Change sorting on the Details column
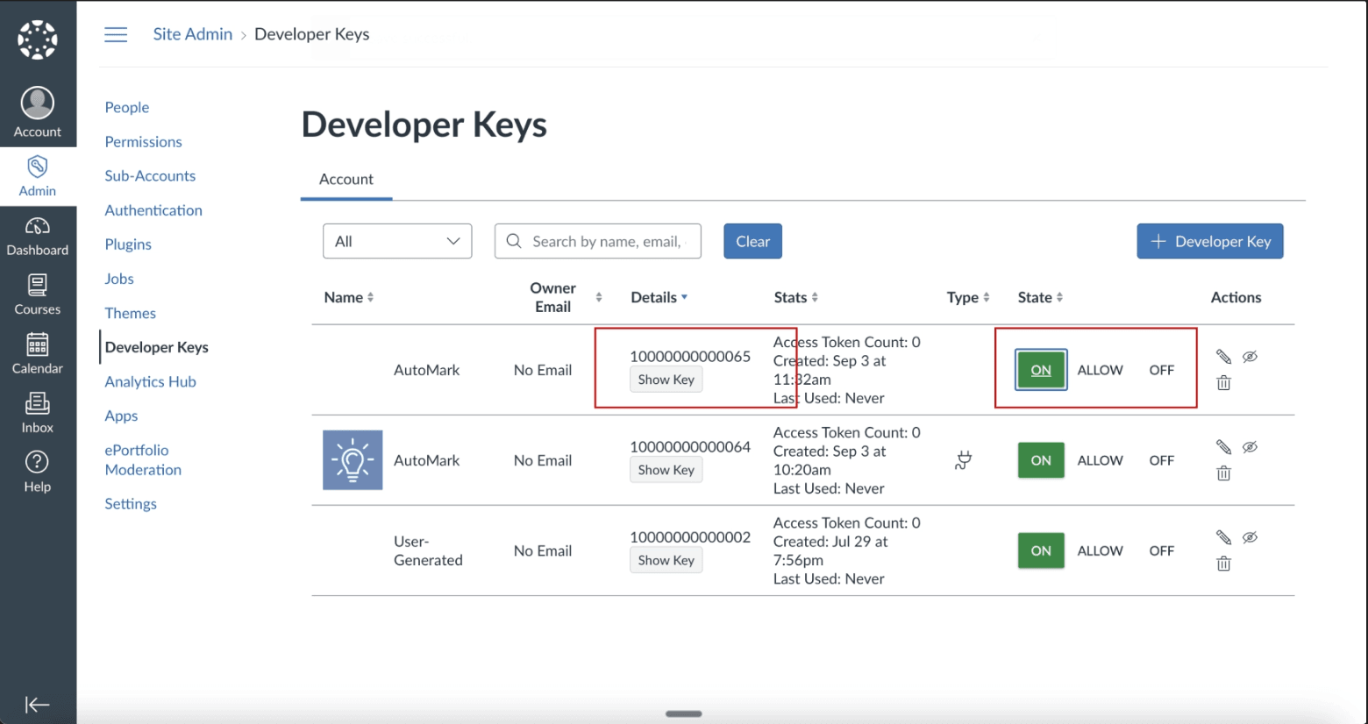The image size is (1368, 724). 659,297
